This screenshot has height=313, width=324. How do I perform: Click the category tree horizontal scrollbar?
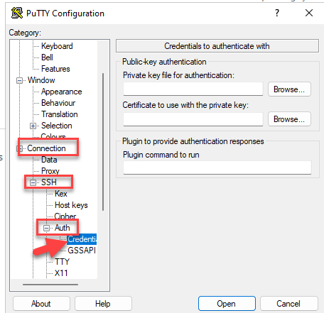[50, 285]
